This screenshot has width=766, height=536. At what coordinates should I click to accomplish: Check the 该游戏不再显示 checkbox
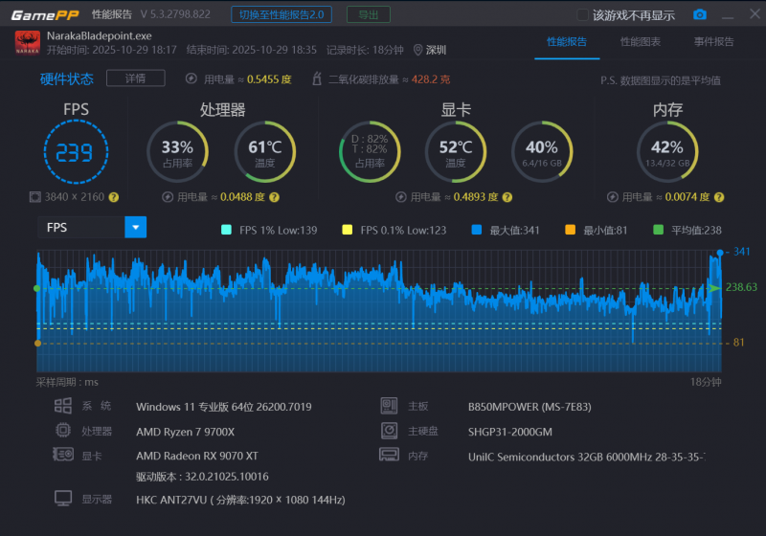click(582, 15)
